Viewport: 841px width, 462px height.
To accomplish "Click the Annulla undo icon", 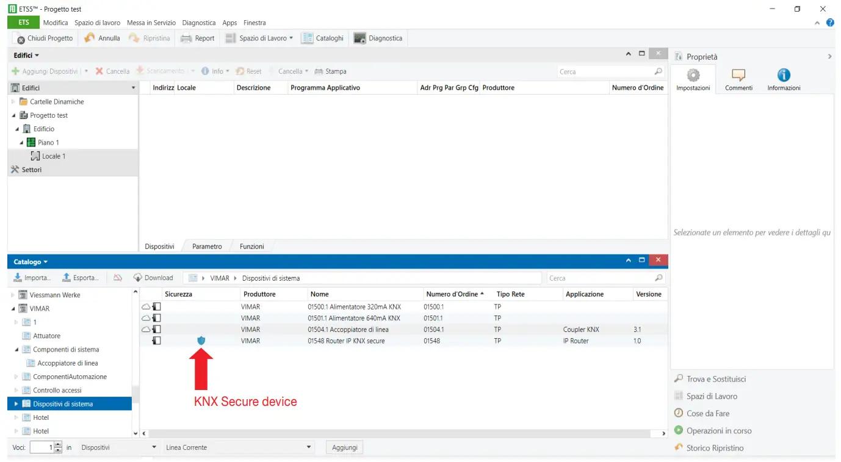I will pyautogui.click(x=90, y=38).
